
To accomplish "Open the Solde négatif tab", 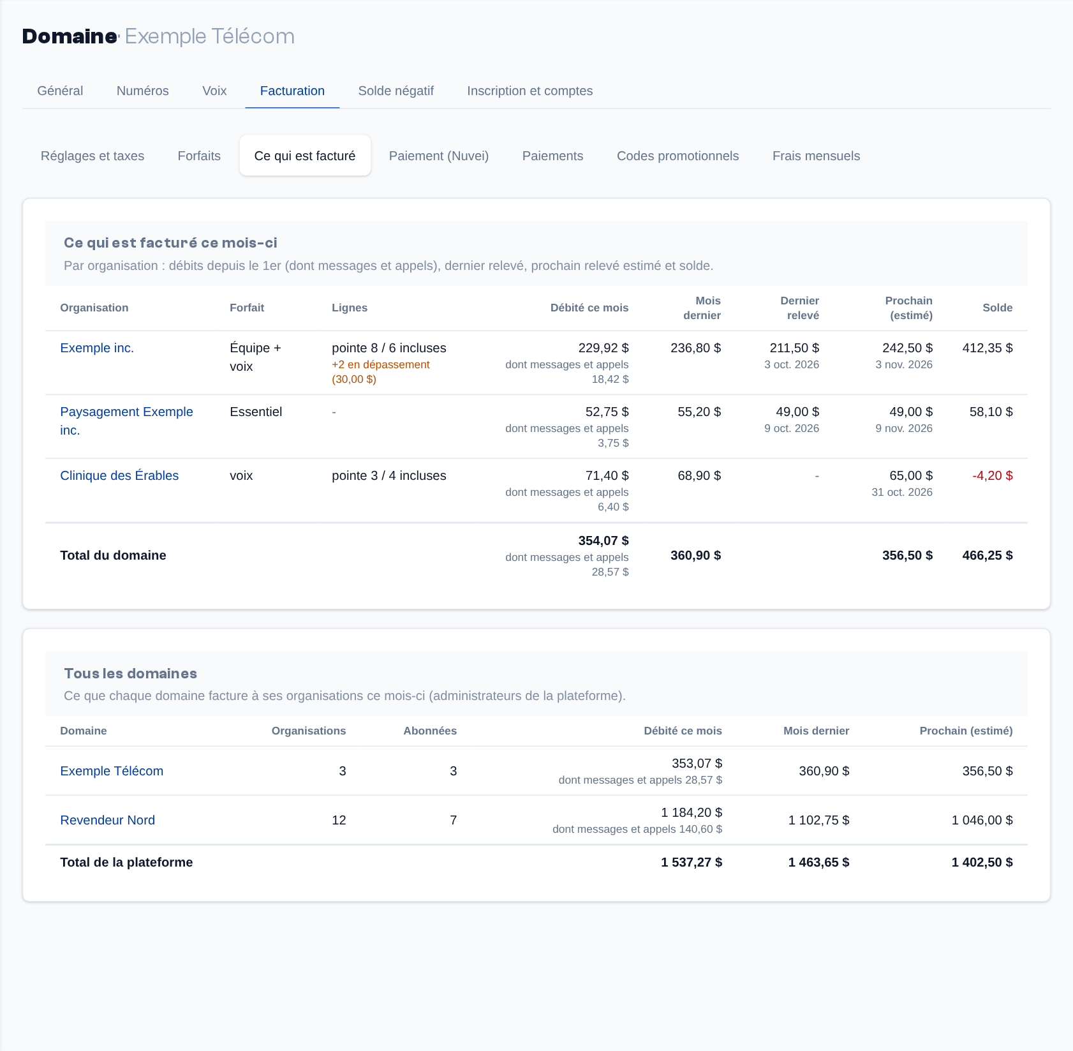I will point(396,91).
